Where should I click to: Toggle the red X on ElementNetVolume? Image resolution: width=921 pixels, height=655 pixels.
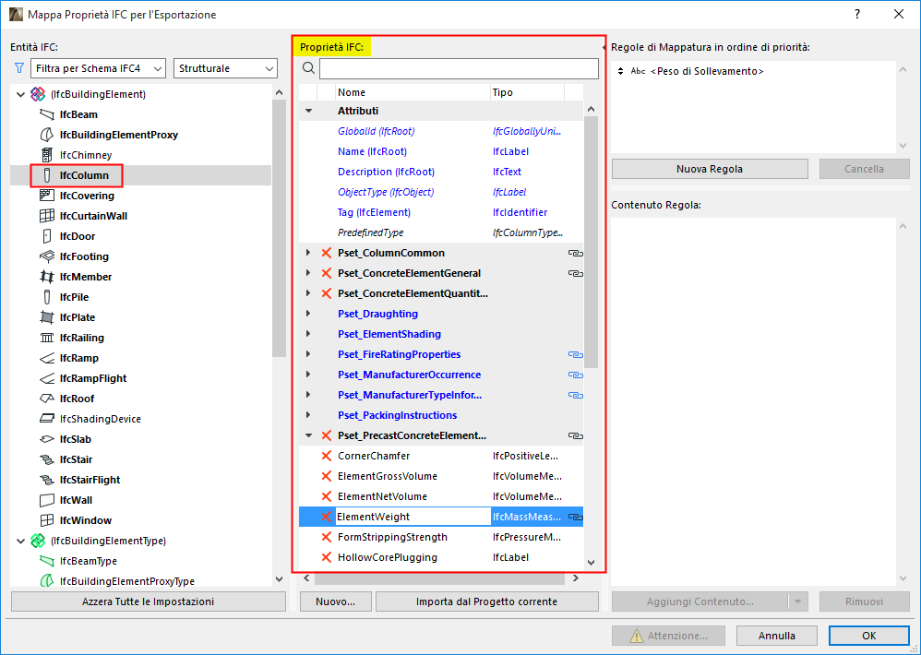326,496
